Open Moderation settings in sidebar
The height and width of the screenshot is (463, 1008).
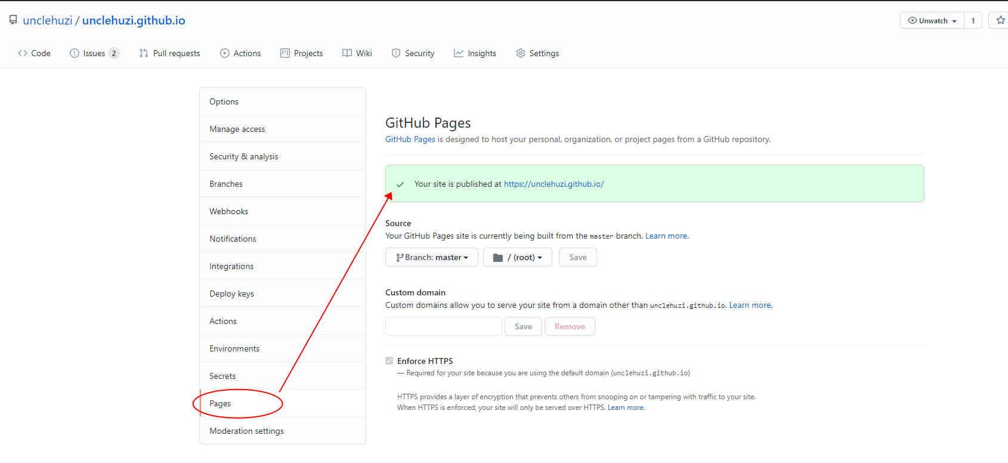point(283,431)
